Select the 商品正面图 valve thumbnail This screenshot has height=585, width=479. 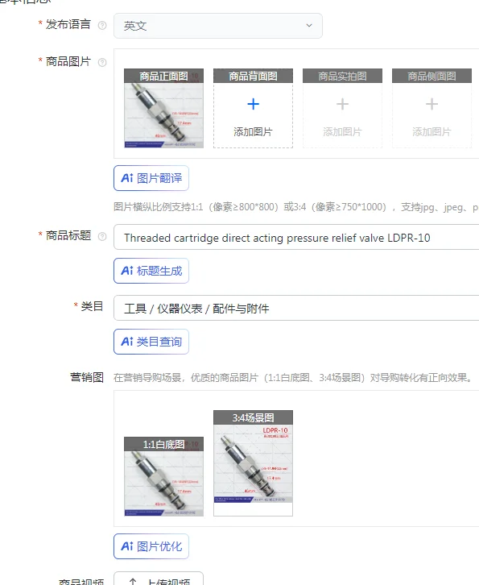tap(163, 108)
